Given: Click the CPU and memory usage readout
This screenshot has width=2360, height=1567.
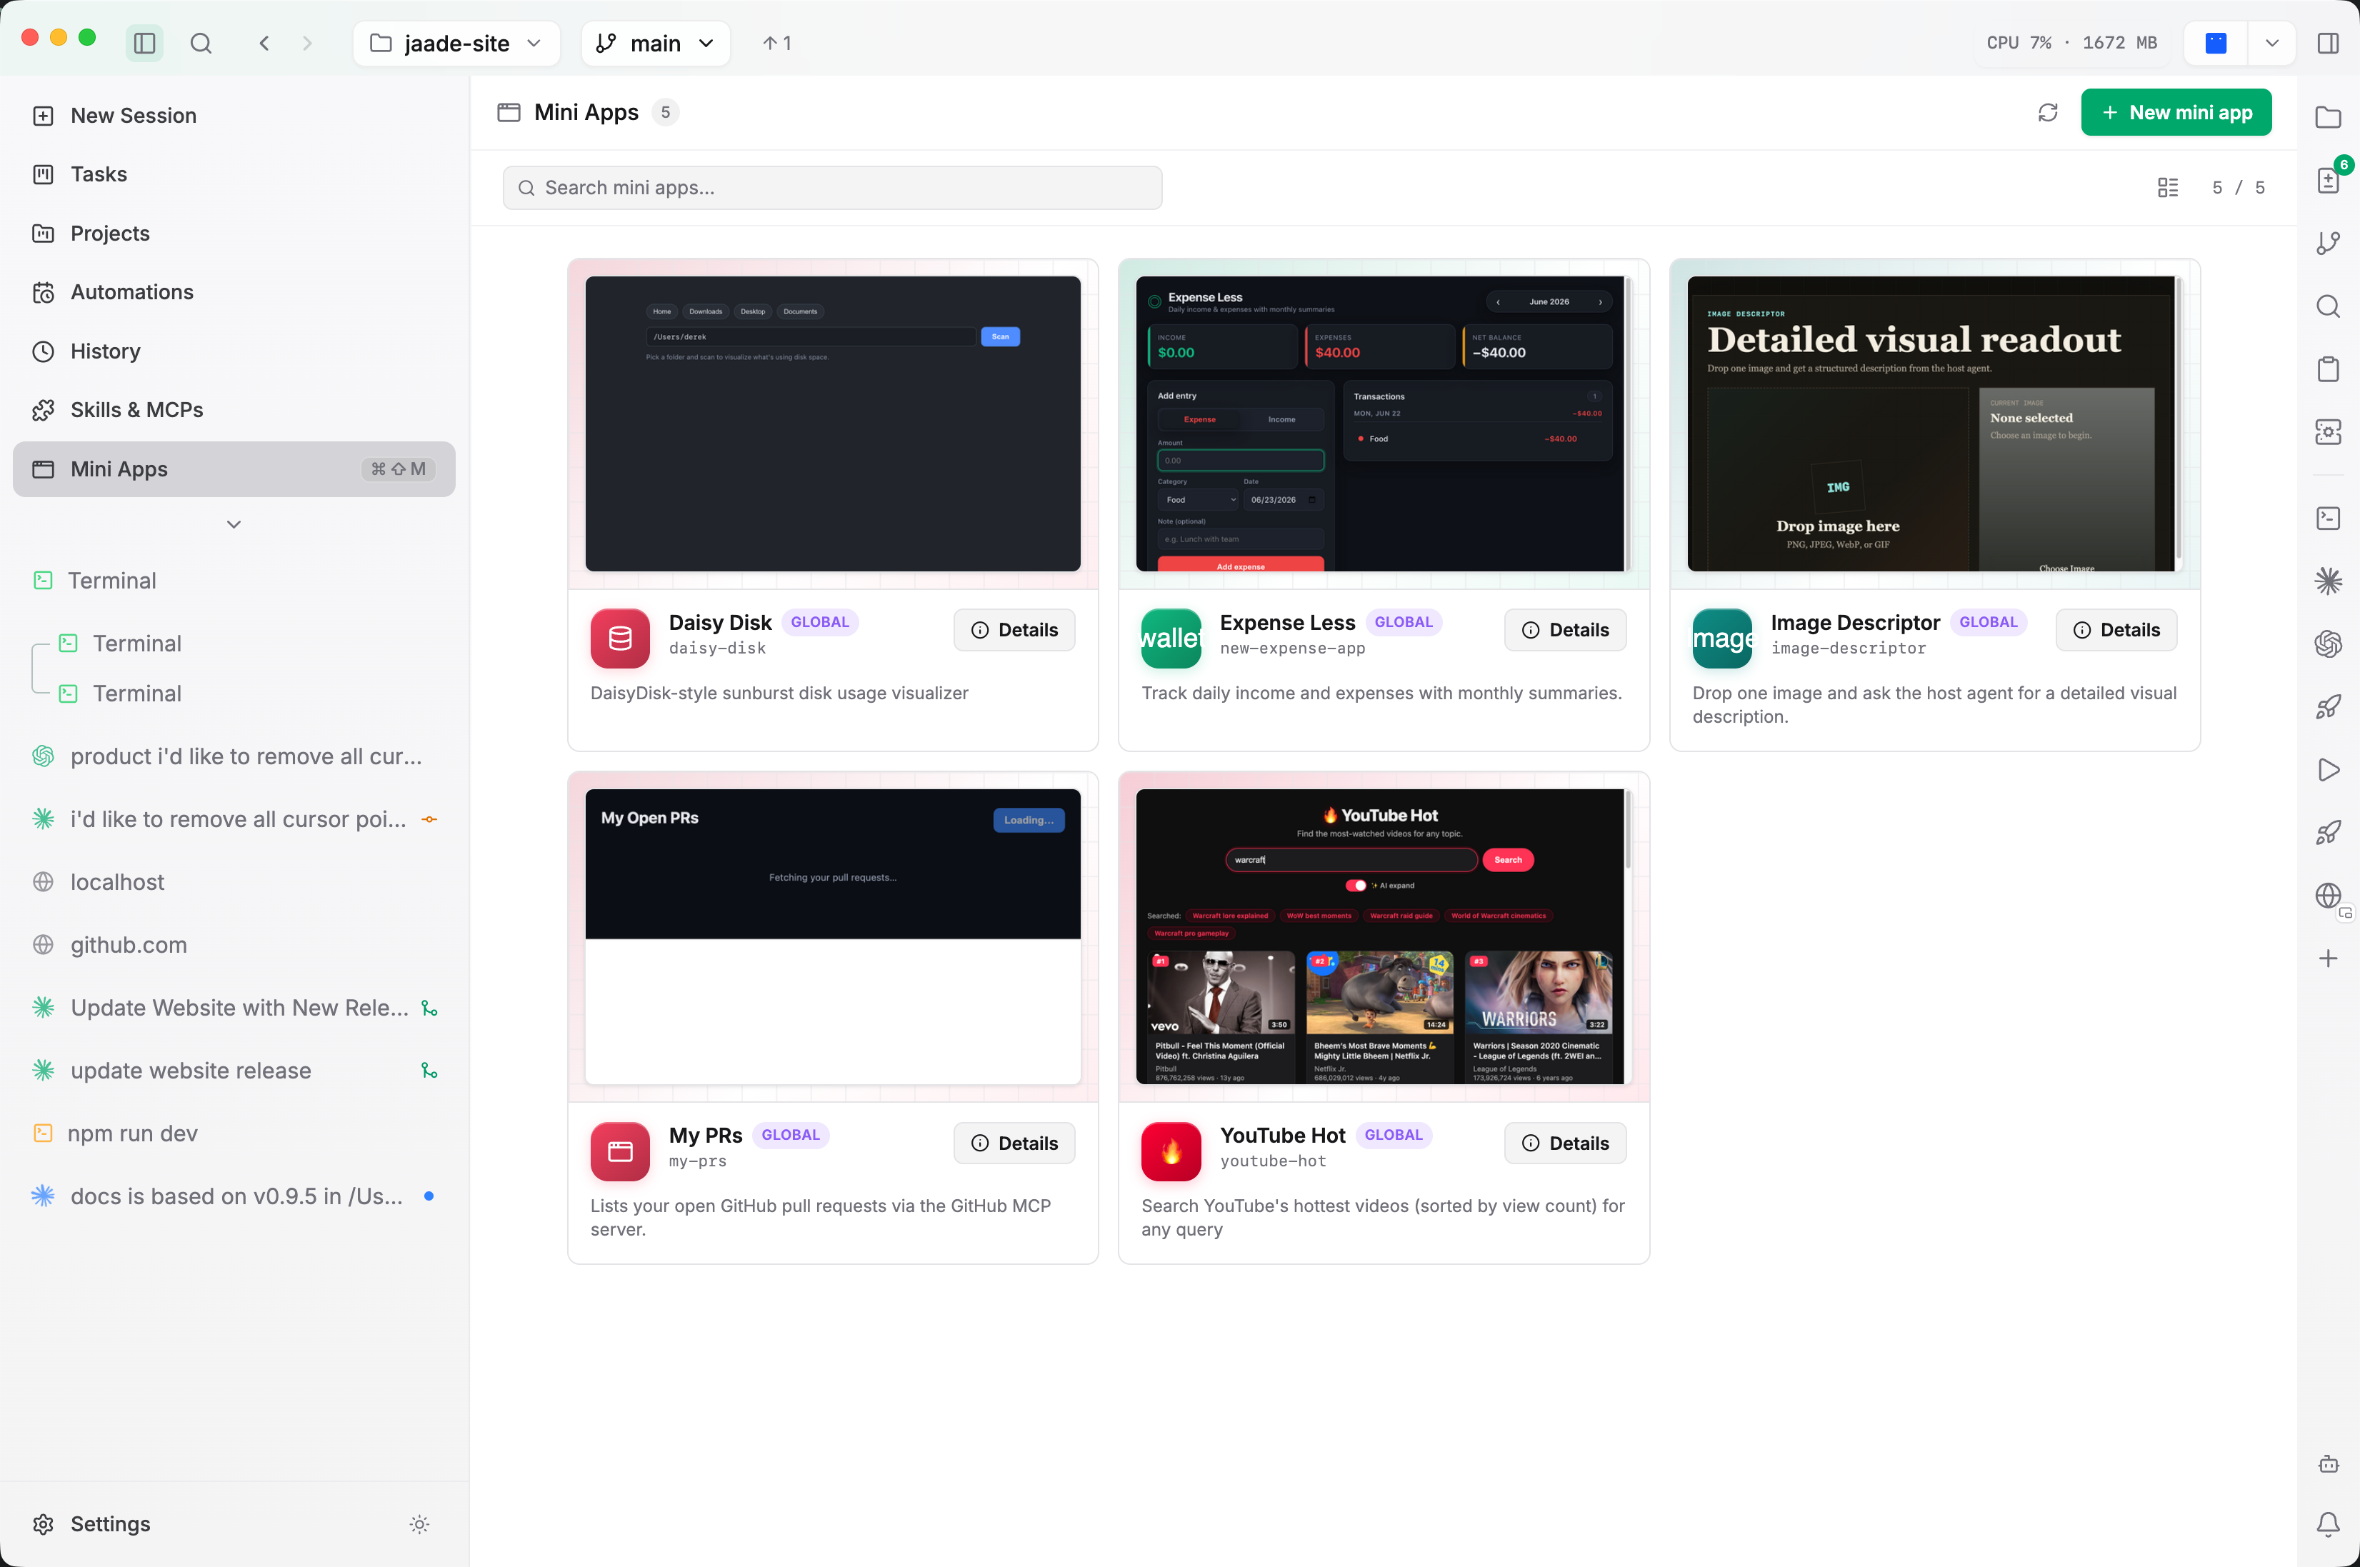Looking at the screenshot, I should pos(2071,43).
